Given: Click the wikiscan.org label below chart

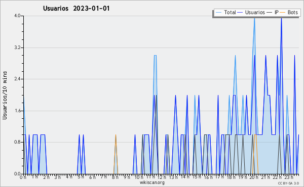Looking at the screenshot, I should pyautogui.click(x=152, y=182).
